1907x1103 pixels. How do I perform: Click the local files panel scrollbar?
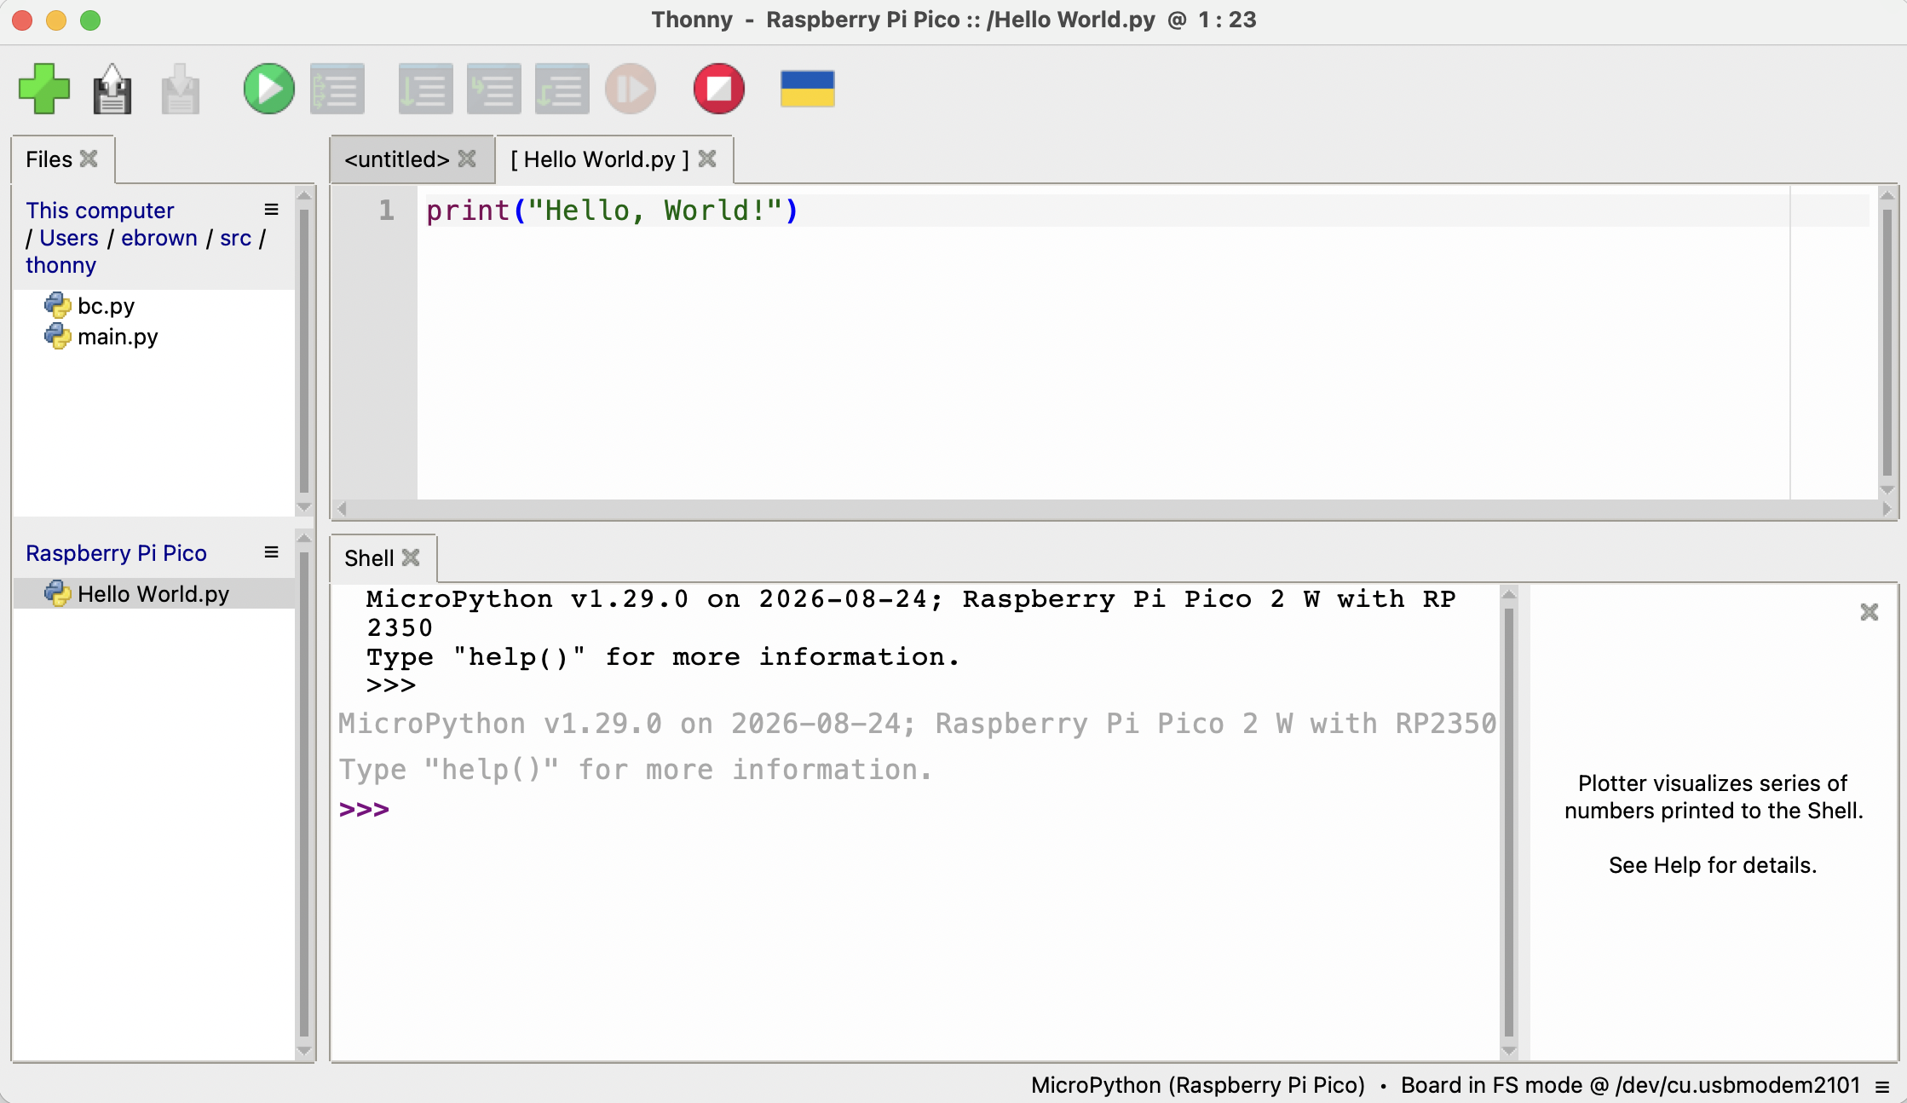coord(303,351)
